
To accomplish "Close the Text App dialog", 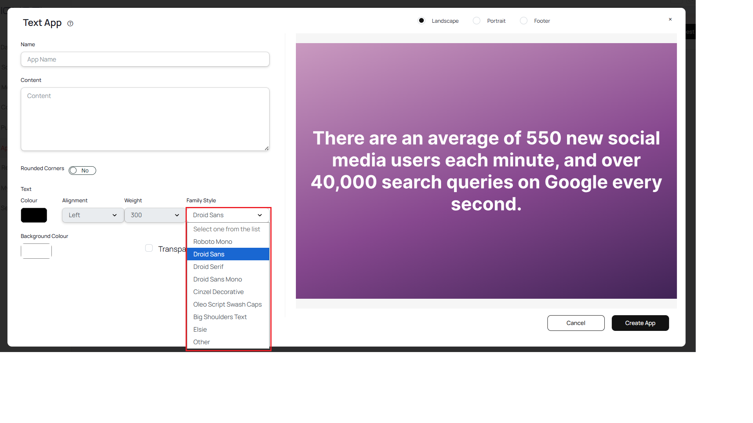I will coord(670,19).
